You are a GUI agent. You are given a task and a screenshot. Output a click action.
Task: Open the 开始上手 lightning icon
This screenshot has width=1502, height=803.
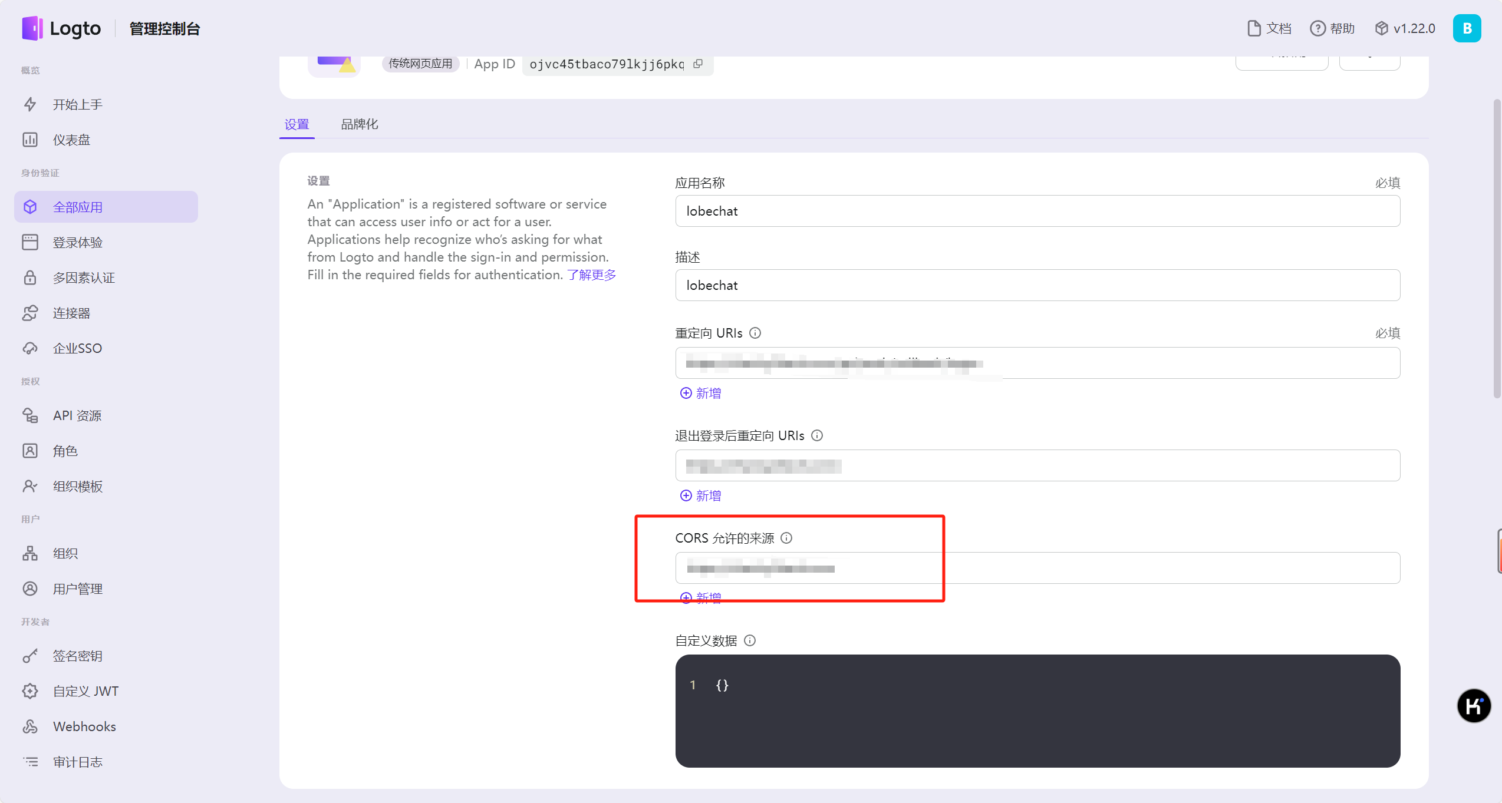point(30,104)
